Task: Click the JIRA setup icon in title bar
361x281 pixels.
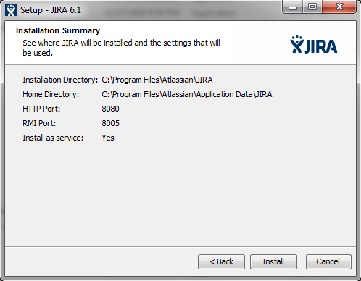Action: (x=11, y=10)
